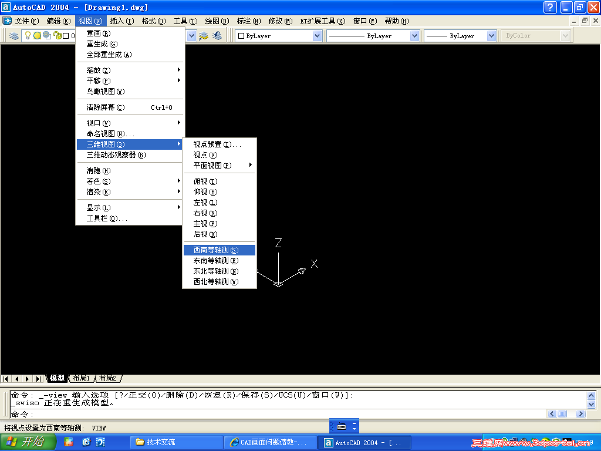Click the Layer Previous icon
601x451 pixels.
217,36
